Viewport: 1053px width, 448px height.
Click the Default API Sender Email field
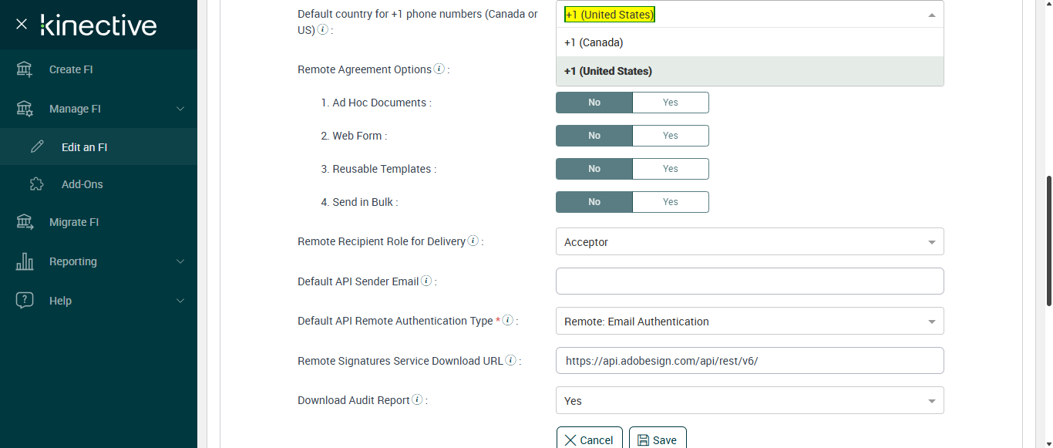click(749, 281)
